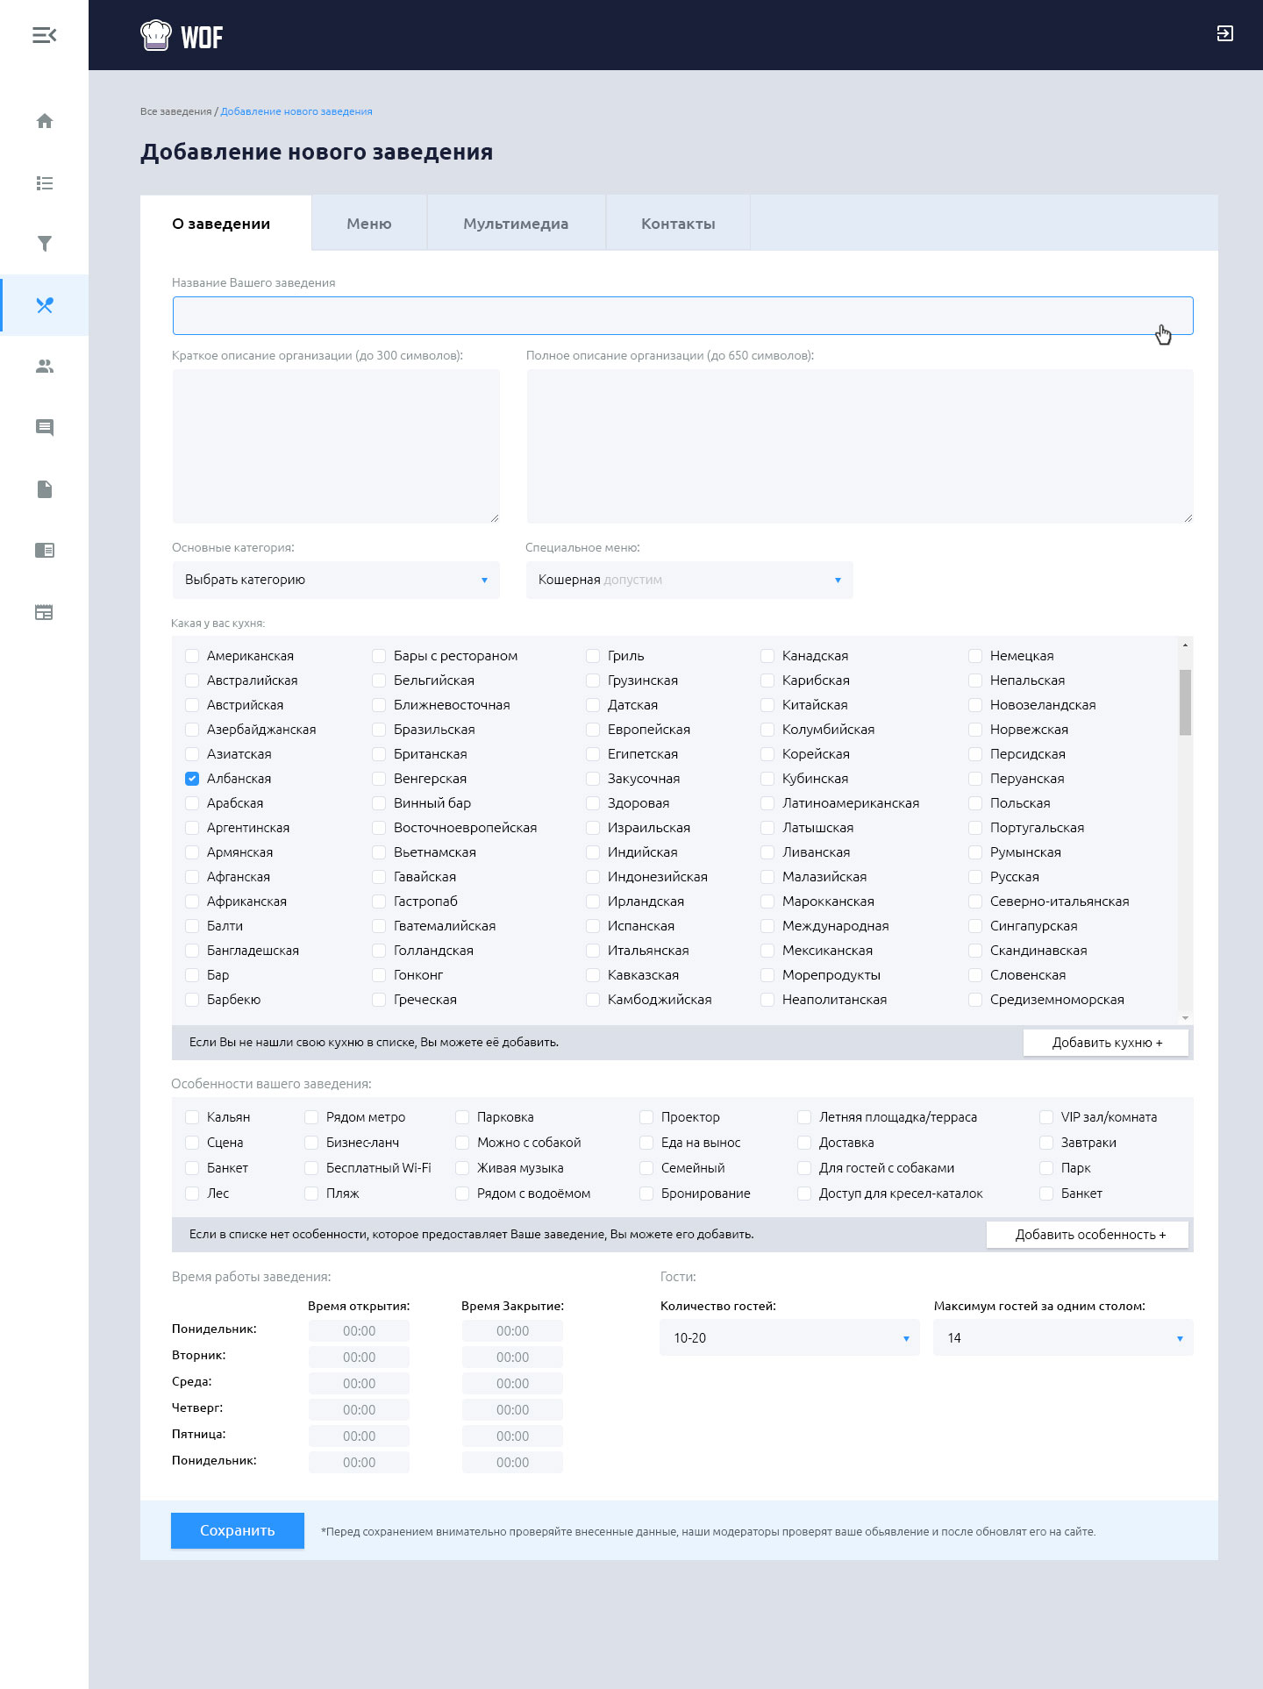This screenshot has height=1689, width=1263.
Task: Enable the Летняя площадка/терраса checkbox
Action: (804, 1117)
